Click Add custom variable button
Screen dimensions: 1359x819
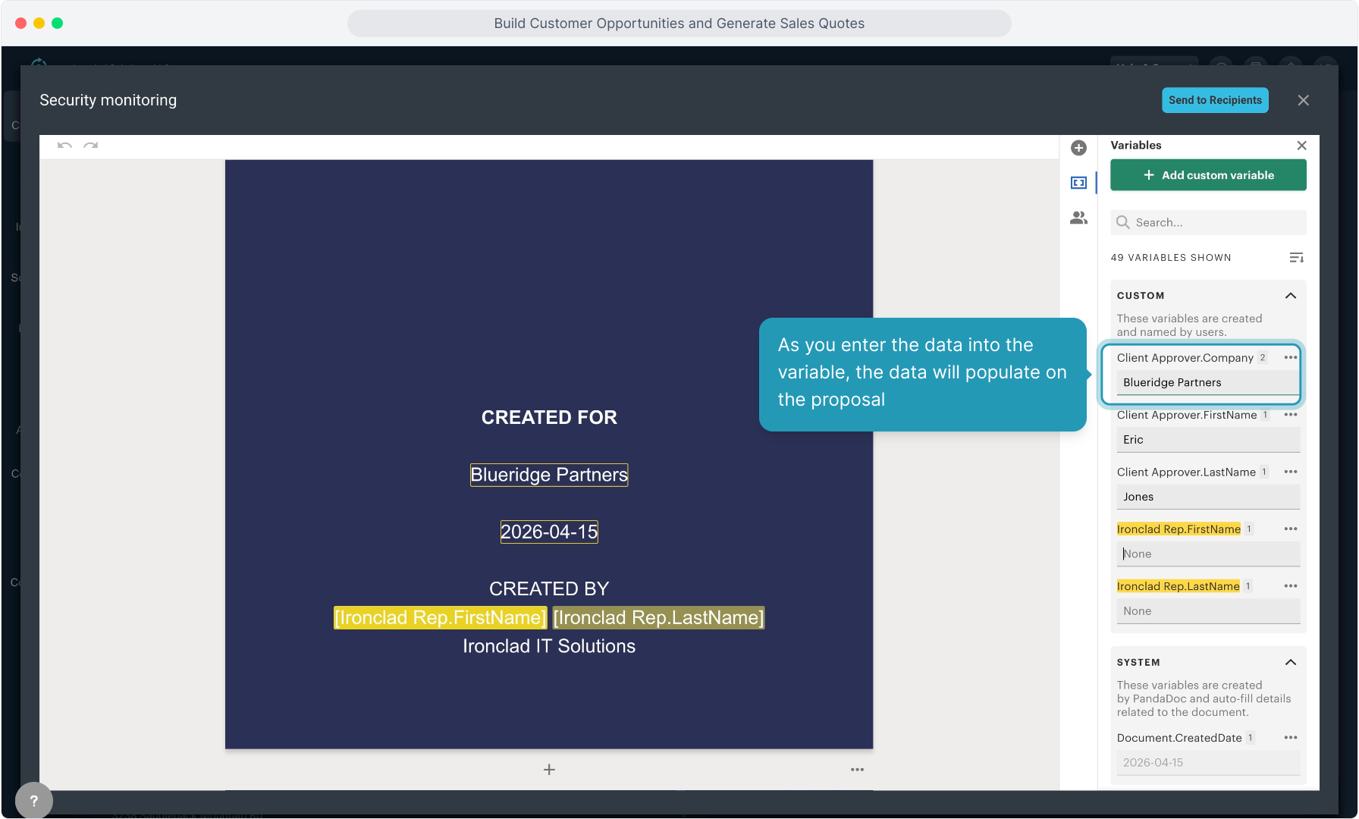point(1208,175)
